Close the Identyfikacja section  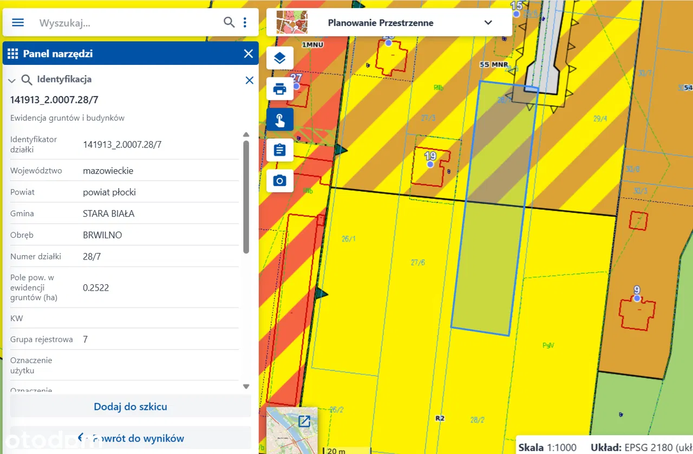pos(249,80)
